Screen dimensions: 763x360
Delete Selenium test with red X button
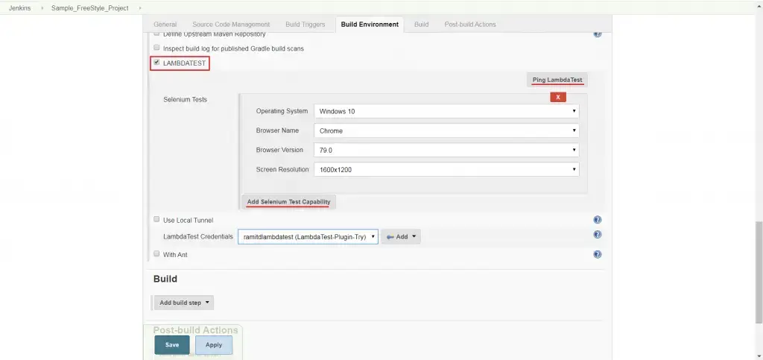(x=558, y=97)
